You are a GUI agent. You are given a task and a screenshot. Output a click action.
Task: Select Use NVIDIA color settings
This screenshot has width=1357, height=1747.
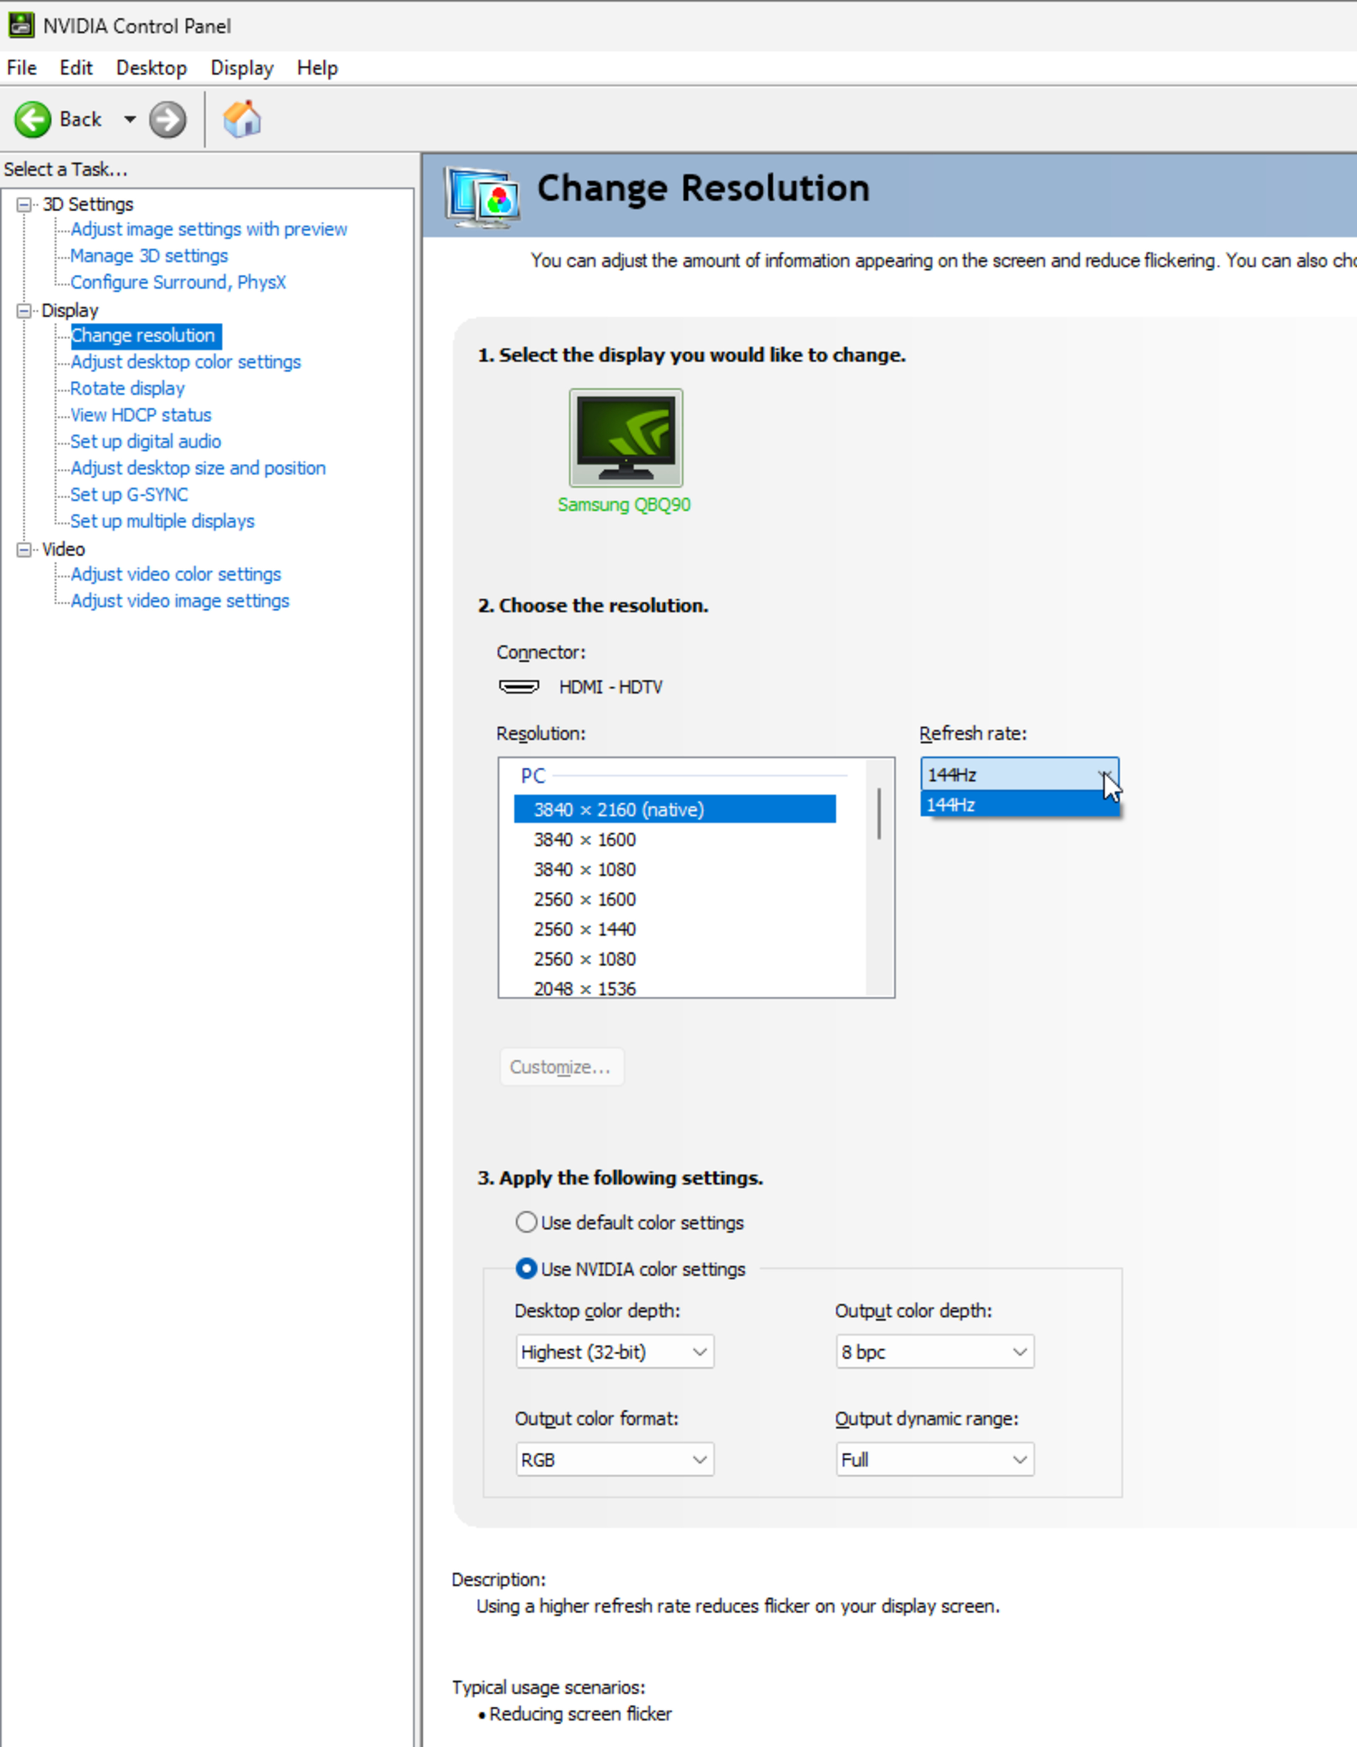pyautogui.click(x=526, y=1269)
